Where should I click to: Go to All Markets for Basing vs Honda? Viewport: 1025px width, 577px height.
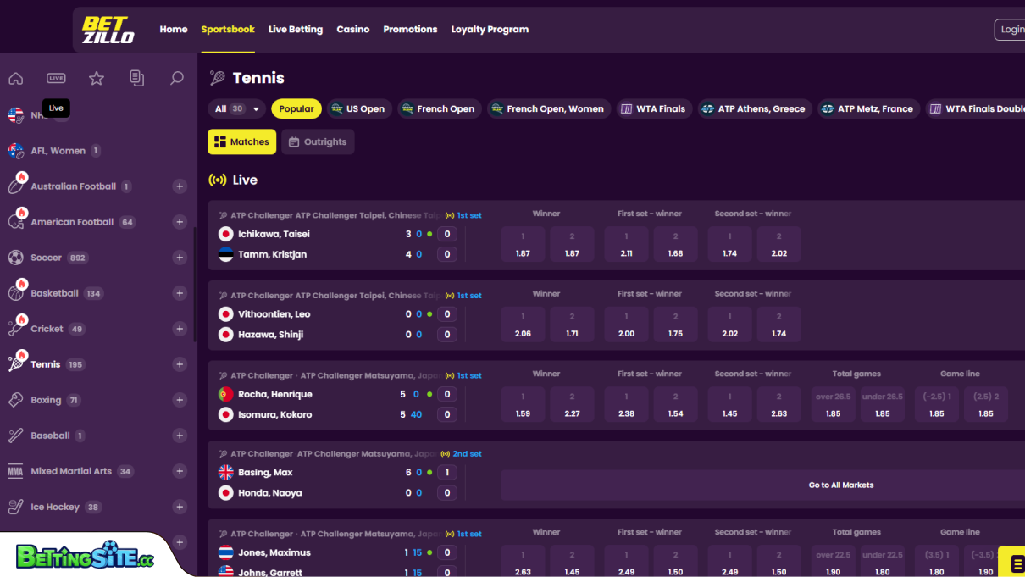tap(840, 485)
